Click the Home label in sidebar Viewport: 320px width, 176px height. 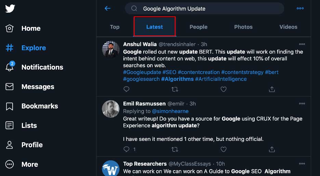tap(31, 28)
